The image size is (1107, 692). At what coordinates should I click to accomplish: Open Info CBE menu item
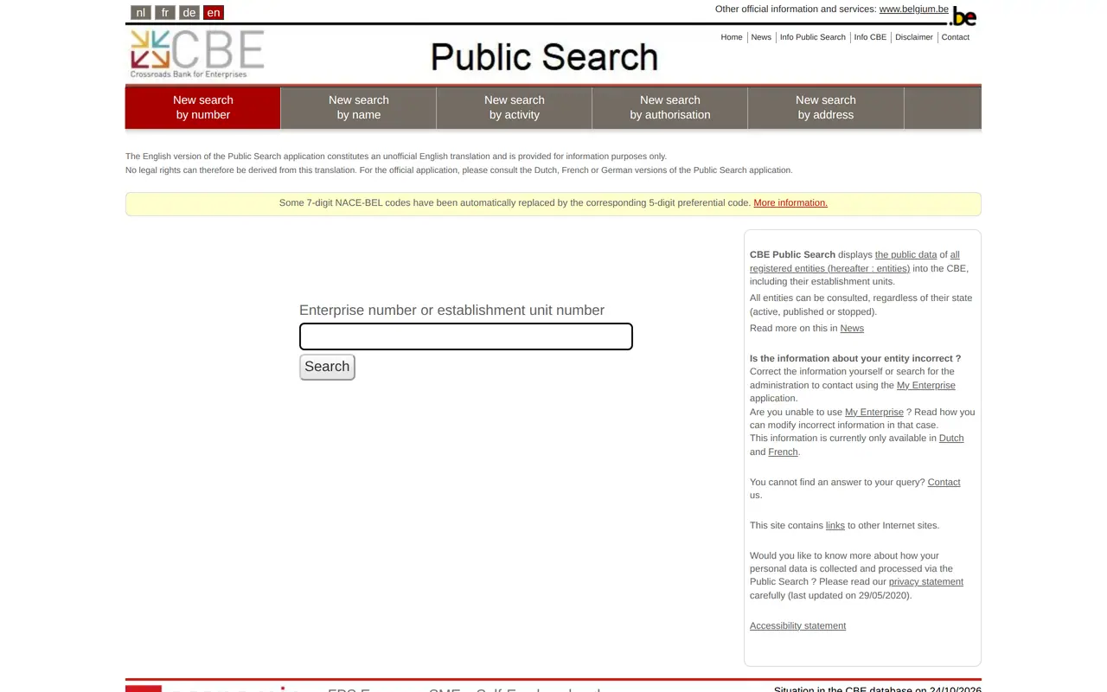(870, 37)
